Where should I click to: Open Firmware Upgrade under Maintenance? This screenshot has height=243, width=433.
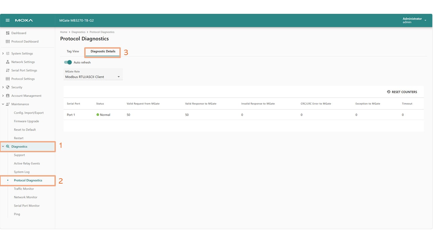(x=26, y=121)
